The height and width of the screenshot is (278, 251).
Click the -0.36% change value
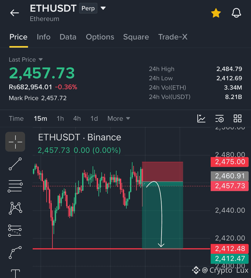tap(66, 87)
